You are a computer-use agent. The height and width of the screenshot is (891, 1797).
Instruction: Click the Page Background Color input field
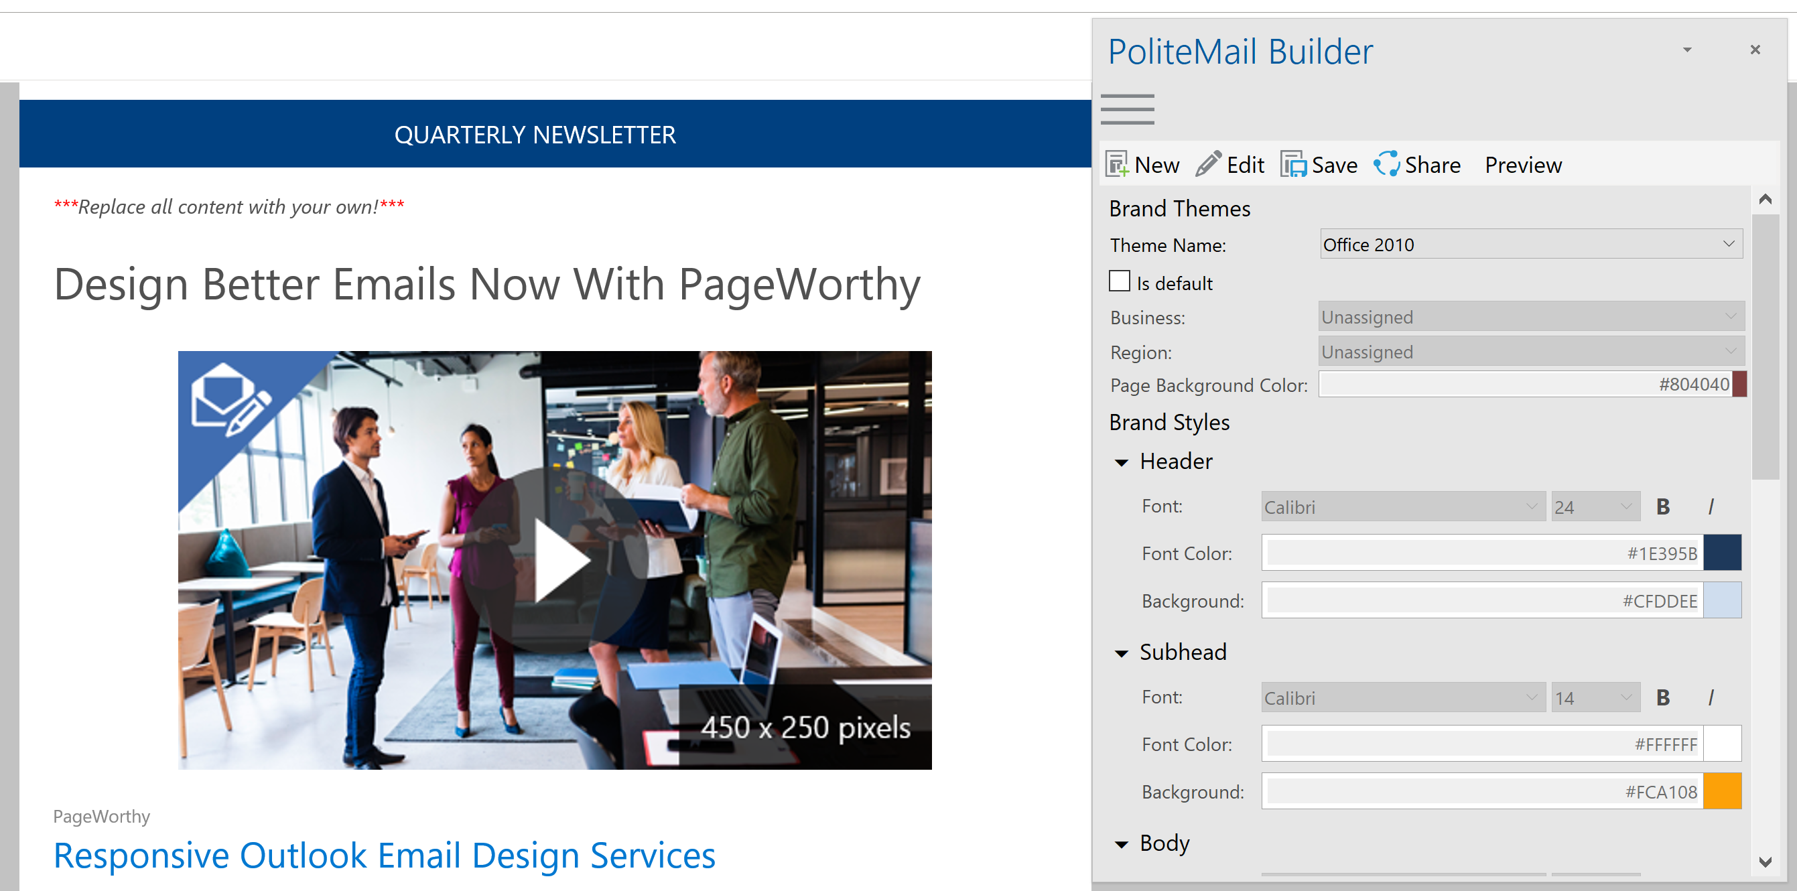1524,385
